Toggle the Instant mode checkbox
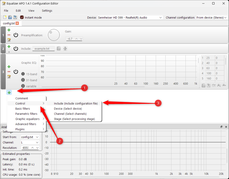 [22, 18]
